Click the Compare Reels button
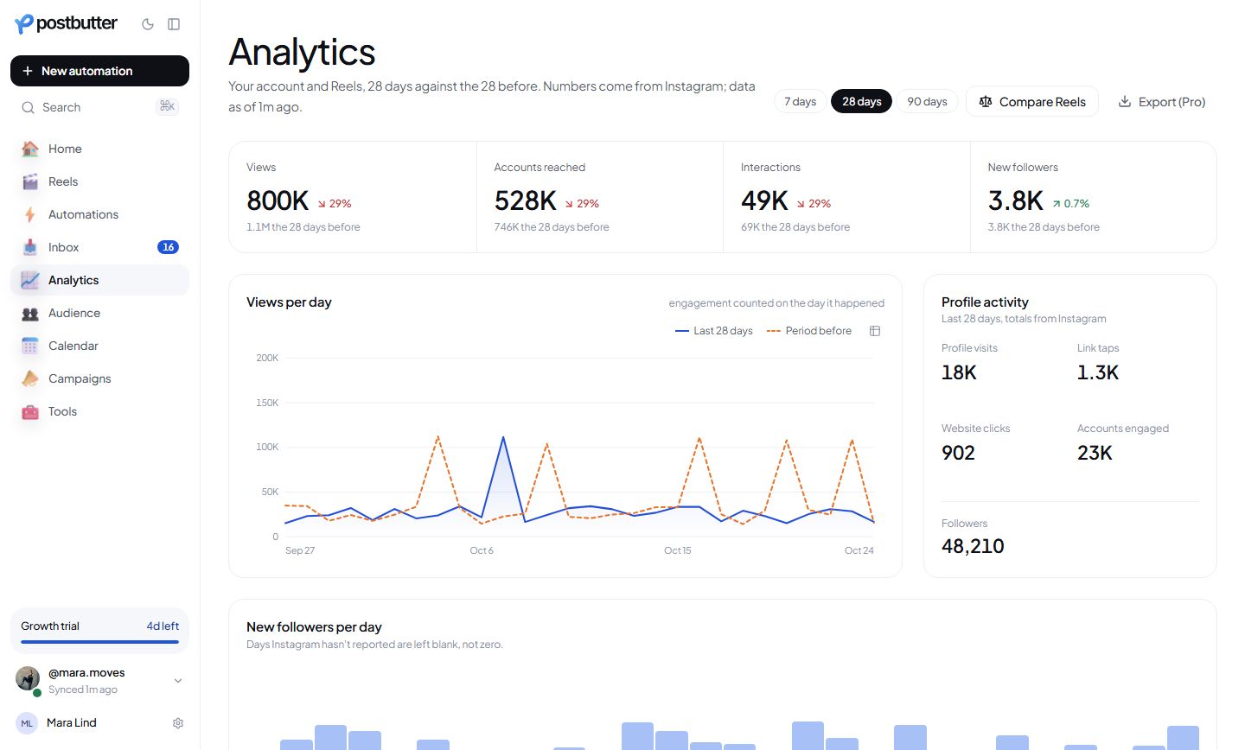The height and width of the screenshot is (750, 1245). pyautogui.click(x=1031, y=101)
